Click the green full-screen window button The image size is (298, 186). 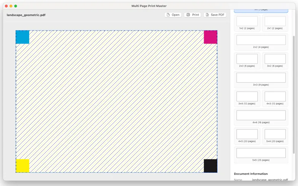click(x=16, y=6)
